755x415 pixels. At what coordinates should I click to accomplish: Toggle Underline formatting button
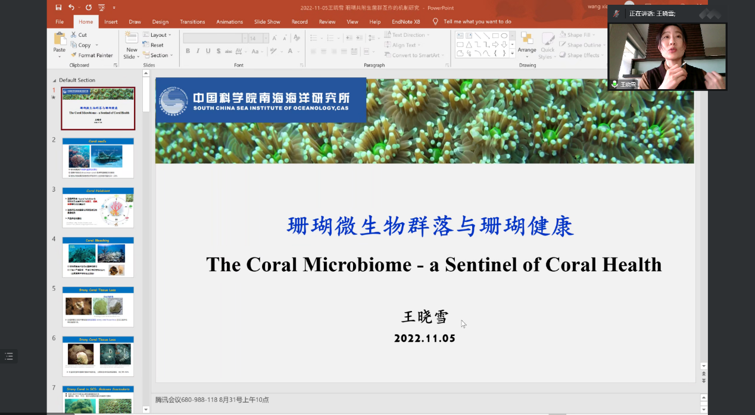pyautogui.click(x=208, y=51)
